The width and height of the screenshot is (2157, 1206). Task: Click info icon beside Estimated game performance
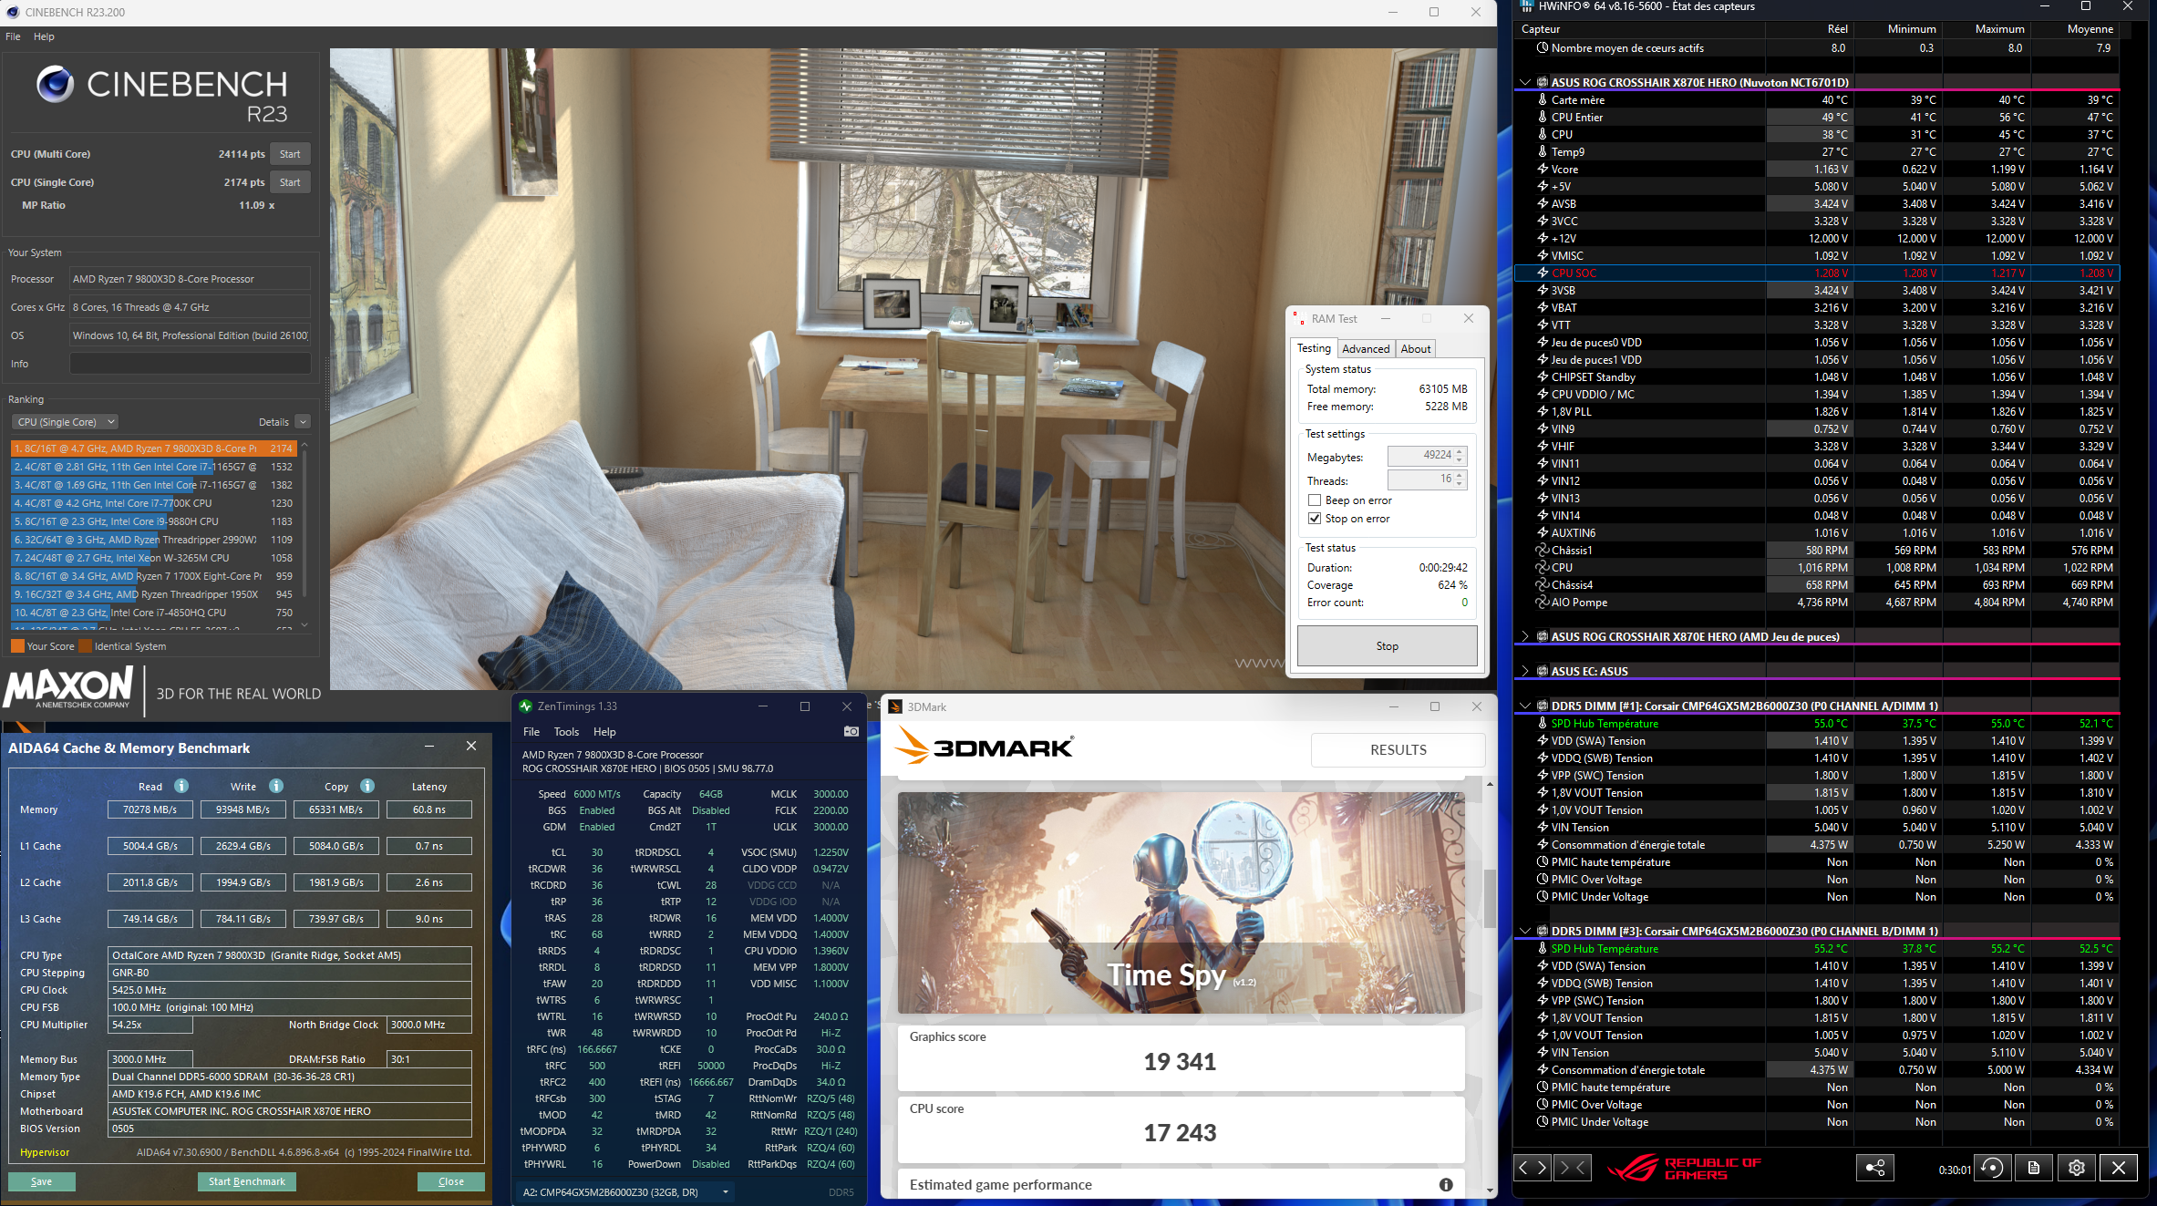[1446, 1184]
